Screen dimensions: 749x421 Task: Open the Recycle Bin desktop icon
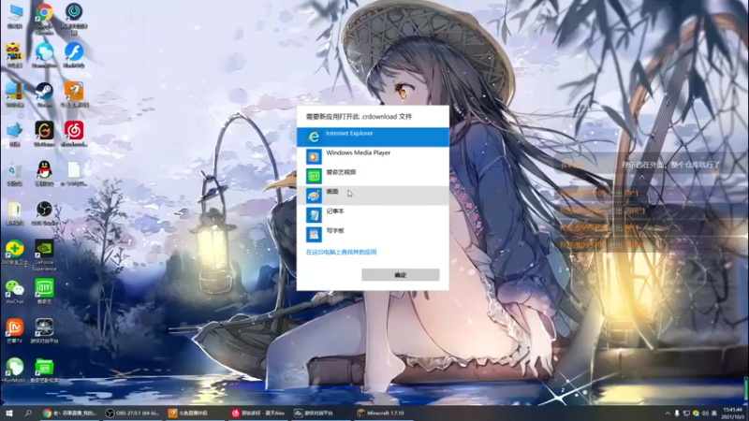click(15, 174)
